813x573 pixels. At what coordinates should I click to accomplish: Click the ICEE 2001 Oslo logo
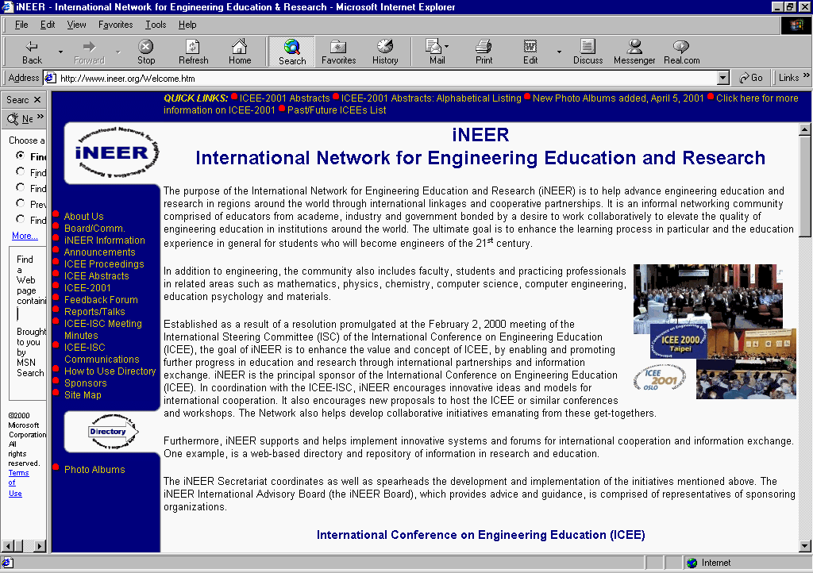pyautogui.click(x=660, y=379)
